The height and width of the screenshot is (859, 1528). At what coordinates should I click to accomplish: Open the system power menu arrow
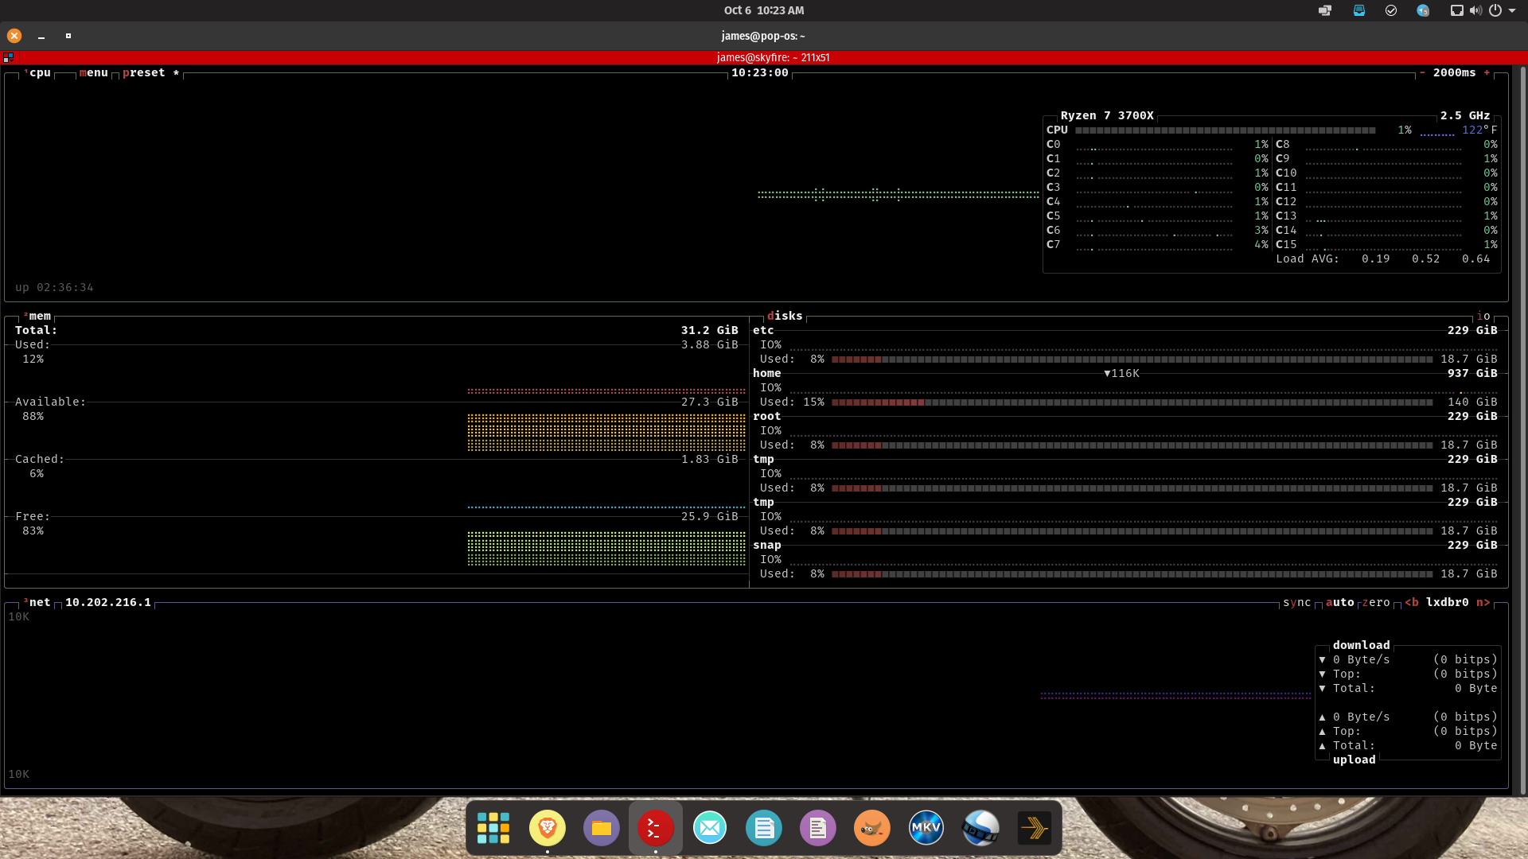pos(1512,10)
